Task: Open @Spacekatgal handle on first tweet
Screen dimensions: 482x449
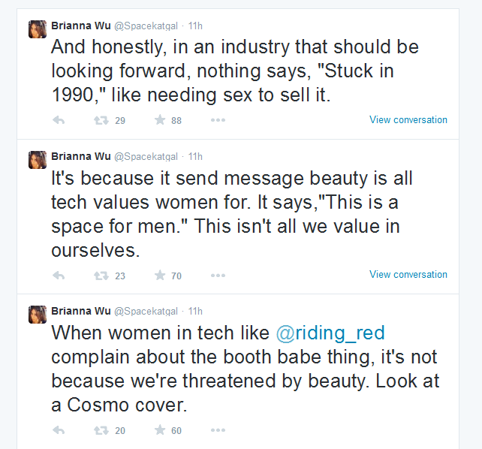Action: [x=146, y=26]
